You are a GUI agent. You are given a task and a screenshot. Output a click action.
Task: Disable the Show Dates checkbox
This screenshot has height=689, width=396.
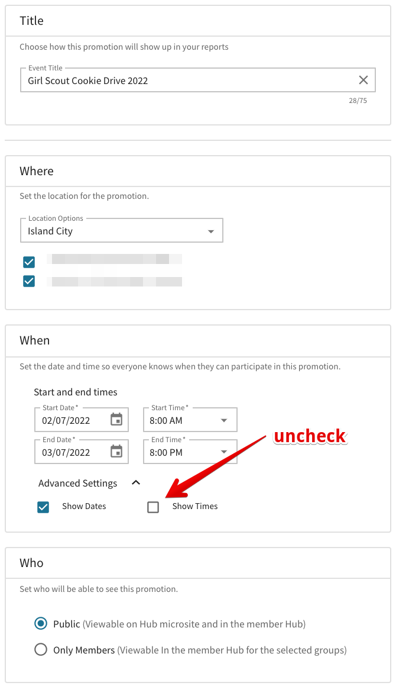point(43,507)
